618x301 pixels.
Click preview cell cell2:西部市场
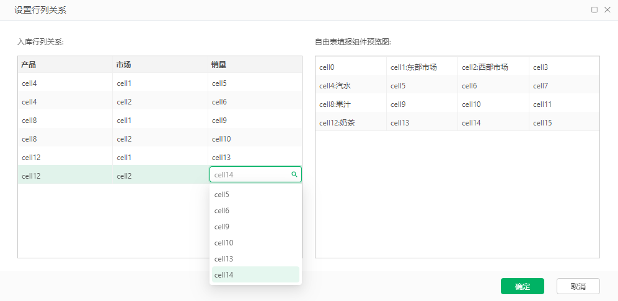coord(493,67)
